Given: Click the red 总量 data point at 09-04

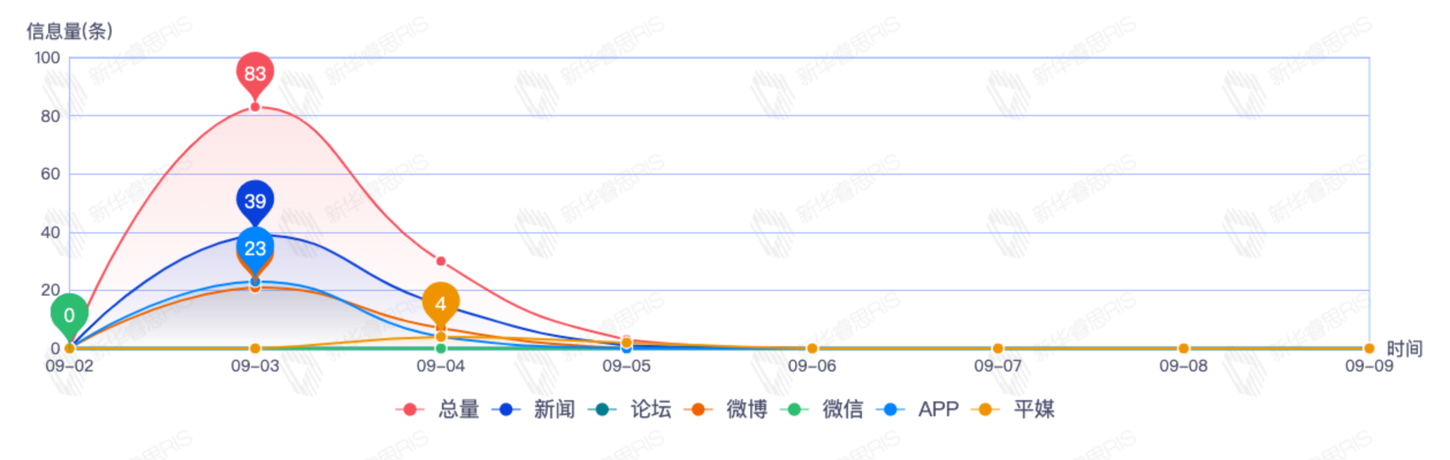Looking at the screenshot, I should (441, 261).
